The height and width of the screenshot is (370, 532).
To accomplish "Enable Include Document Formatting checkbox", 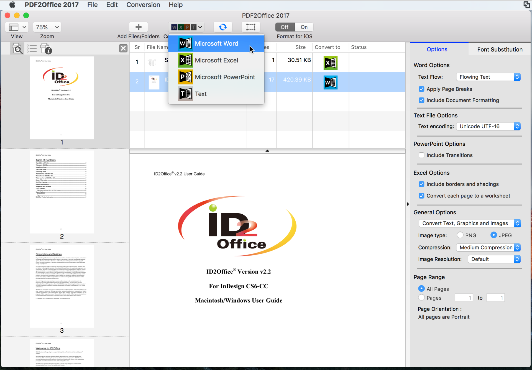I will (422, 100).
